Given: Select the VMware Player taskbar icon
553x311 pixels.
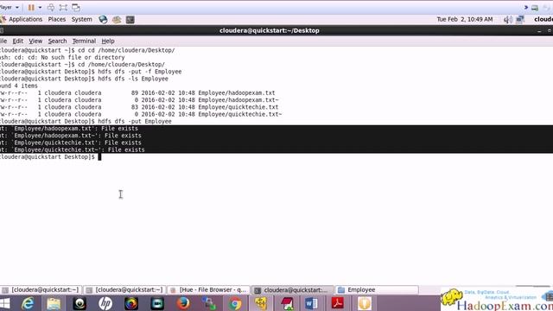Looking at the screenshot, I should click(261, 303).
